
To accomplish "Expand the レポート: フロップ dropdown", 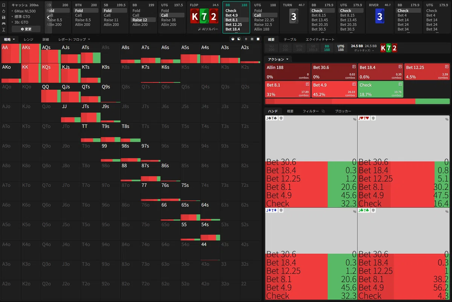I will pos(74,39).
